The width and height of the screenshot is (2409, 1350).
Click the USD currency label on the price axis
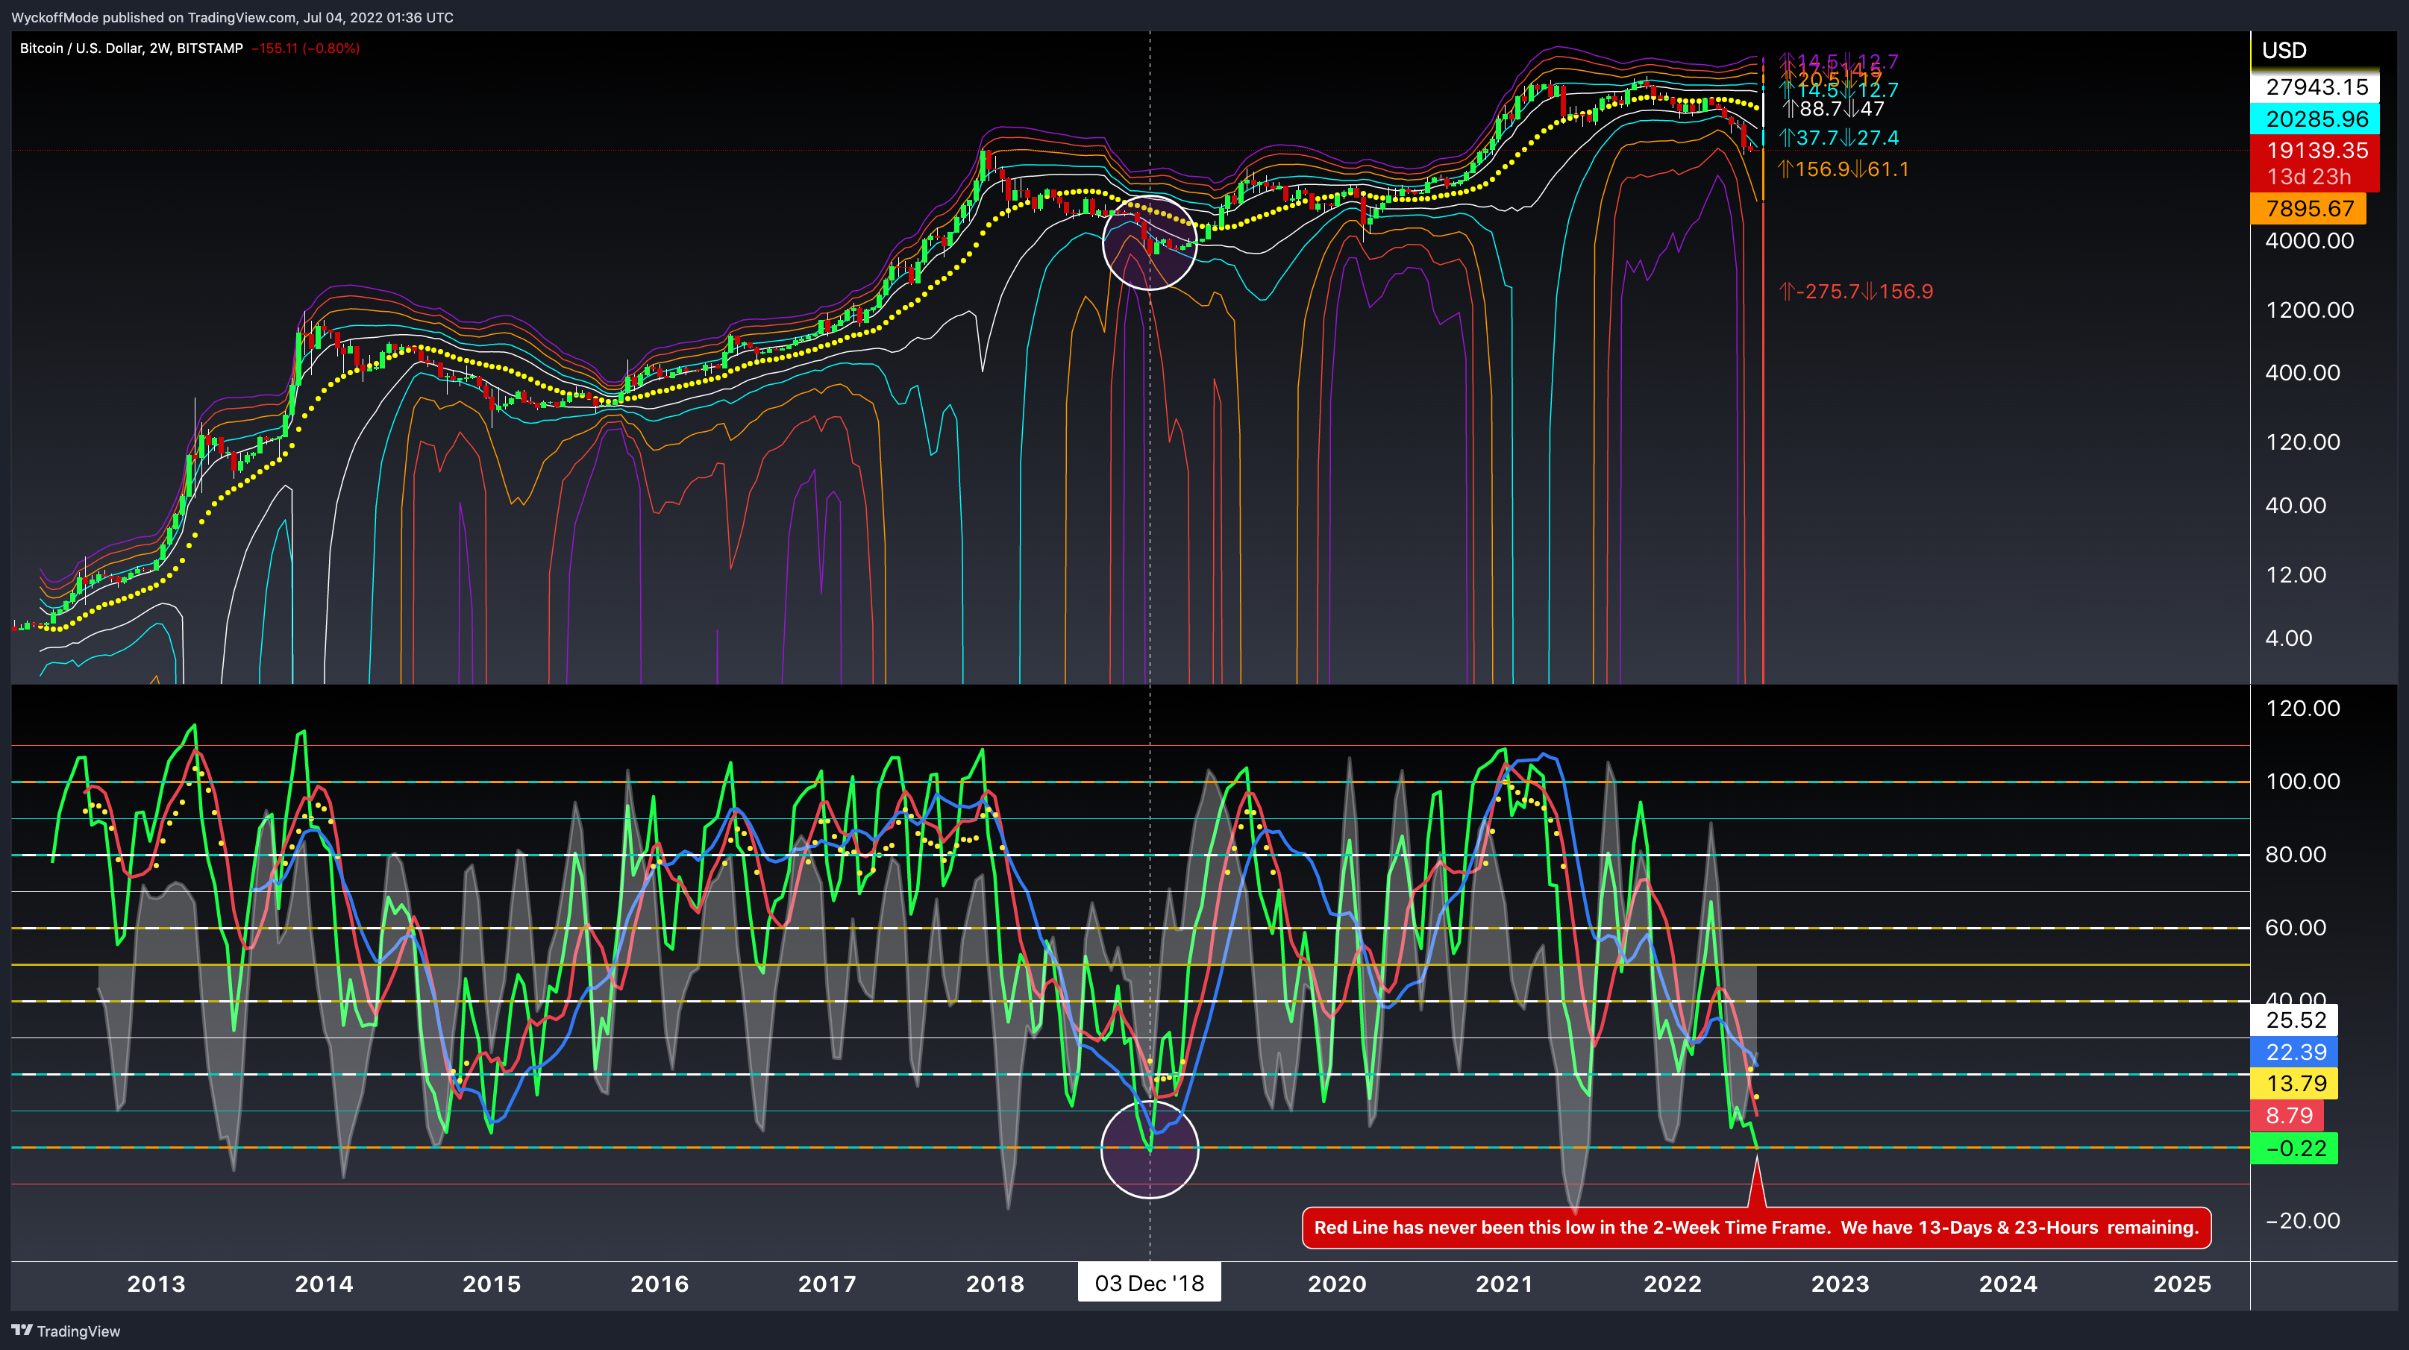(2284, 51)
